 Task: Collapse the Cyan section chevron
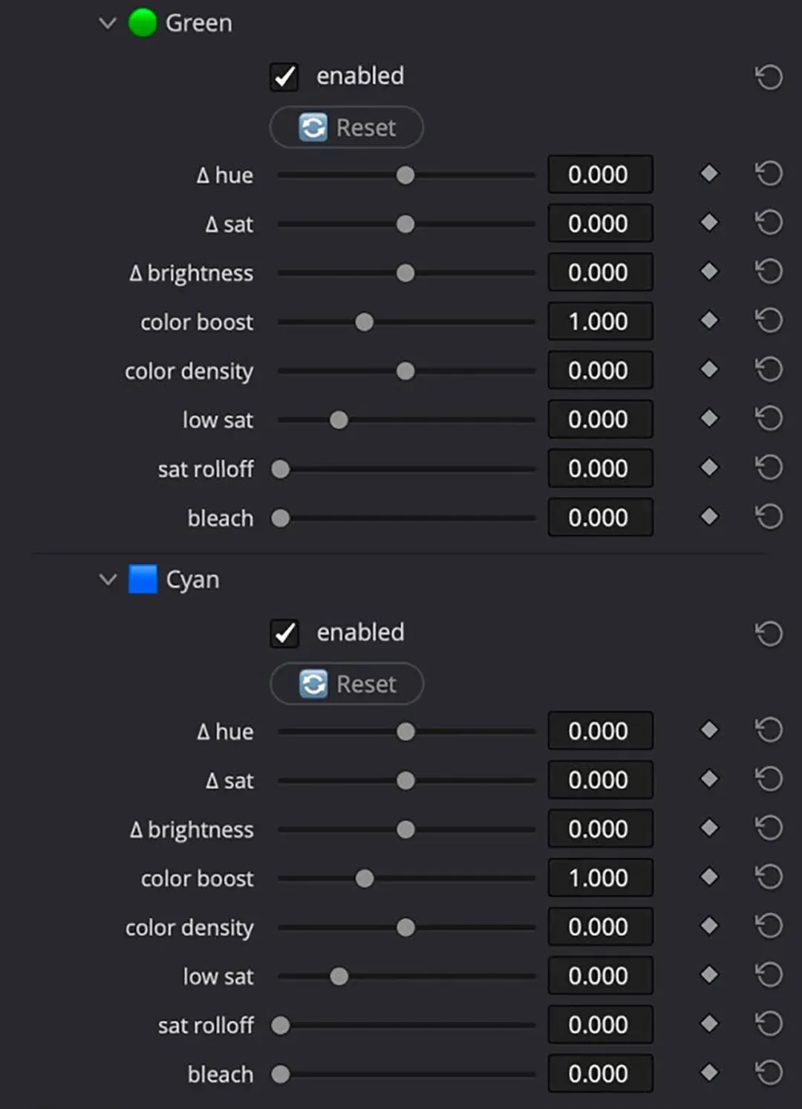108,579
